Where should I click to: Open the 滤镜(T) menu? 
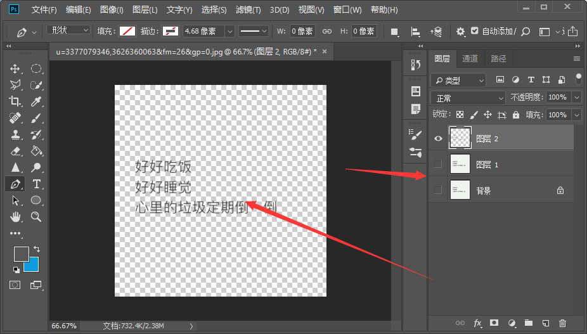[x=248, y=10]
